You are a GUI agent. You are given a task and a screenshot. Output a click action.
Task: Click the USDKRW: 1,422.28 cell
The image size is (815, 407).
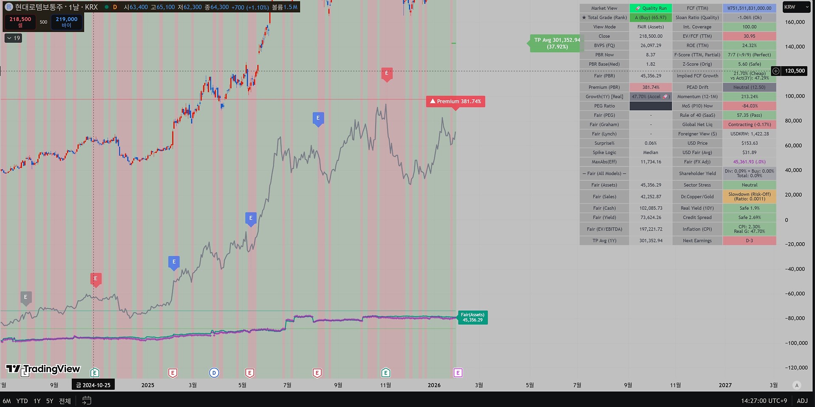pos(750,134)
